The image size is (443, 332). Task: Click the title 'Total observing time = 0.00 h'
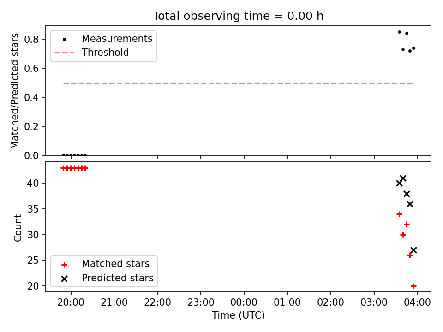[x=238, y=16]
